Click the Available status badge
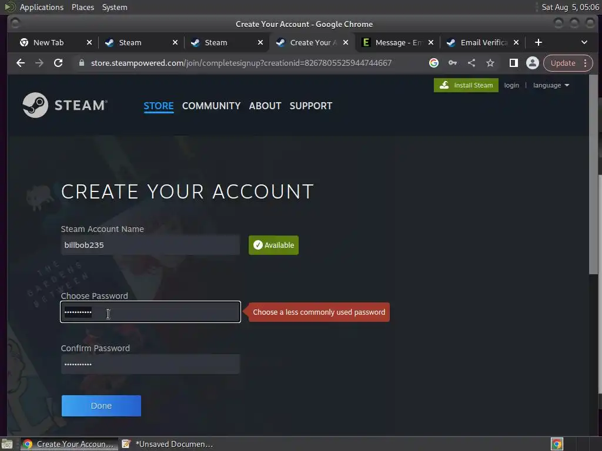Image resolution: width=602 pixels, height=451 pixels. (x=273, y=245)
